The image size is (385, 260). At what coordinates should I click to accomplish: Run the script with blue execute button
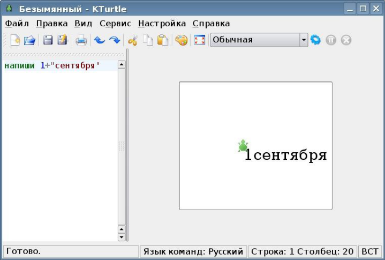pos(316,40)
